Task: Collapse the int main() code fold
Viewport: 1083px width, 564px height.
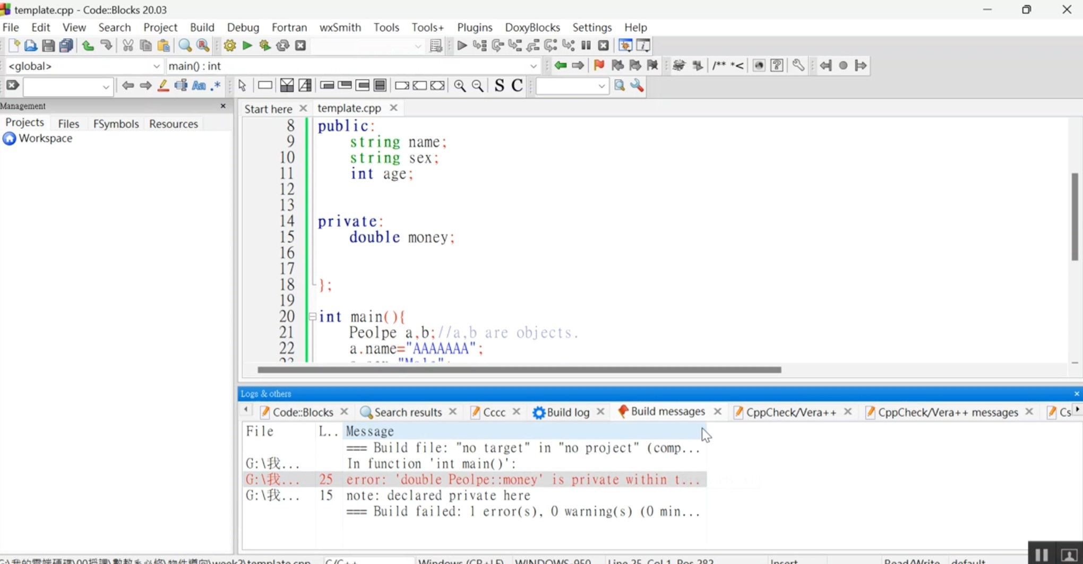Action: pos(313,317)
